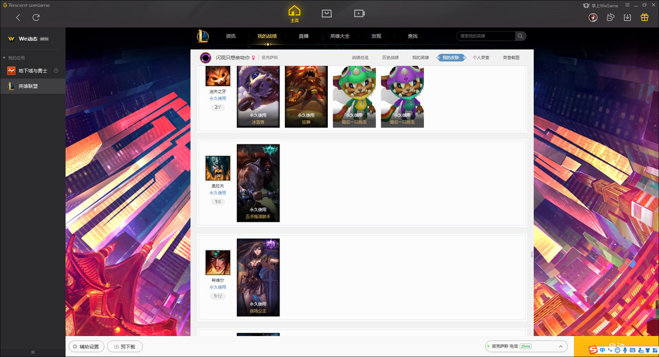659x357 pixels.
Task: Open the 狂狮 skin card
Action: (x=306, y=97)
